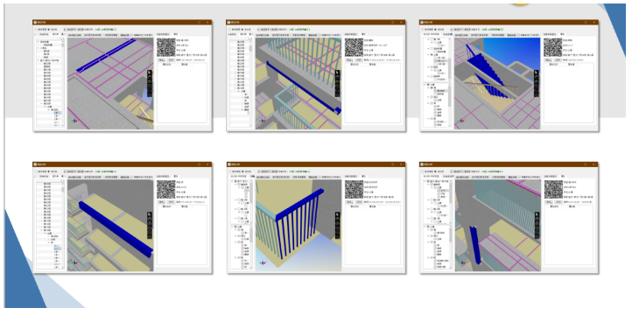
Task: Open the selected tab above QR code in handrail window
Action: pos(363,35)
